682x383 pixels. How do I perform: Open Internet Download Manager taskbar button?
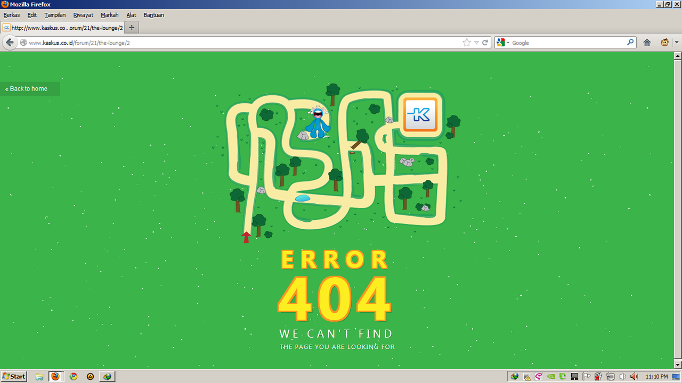pyautogui.click(x=108, y=377)
